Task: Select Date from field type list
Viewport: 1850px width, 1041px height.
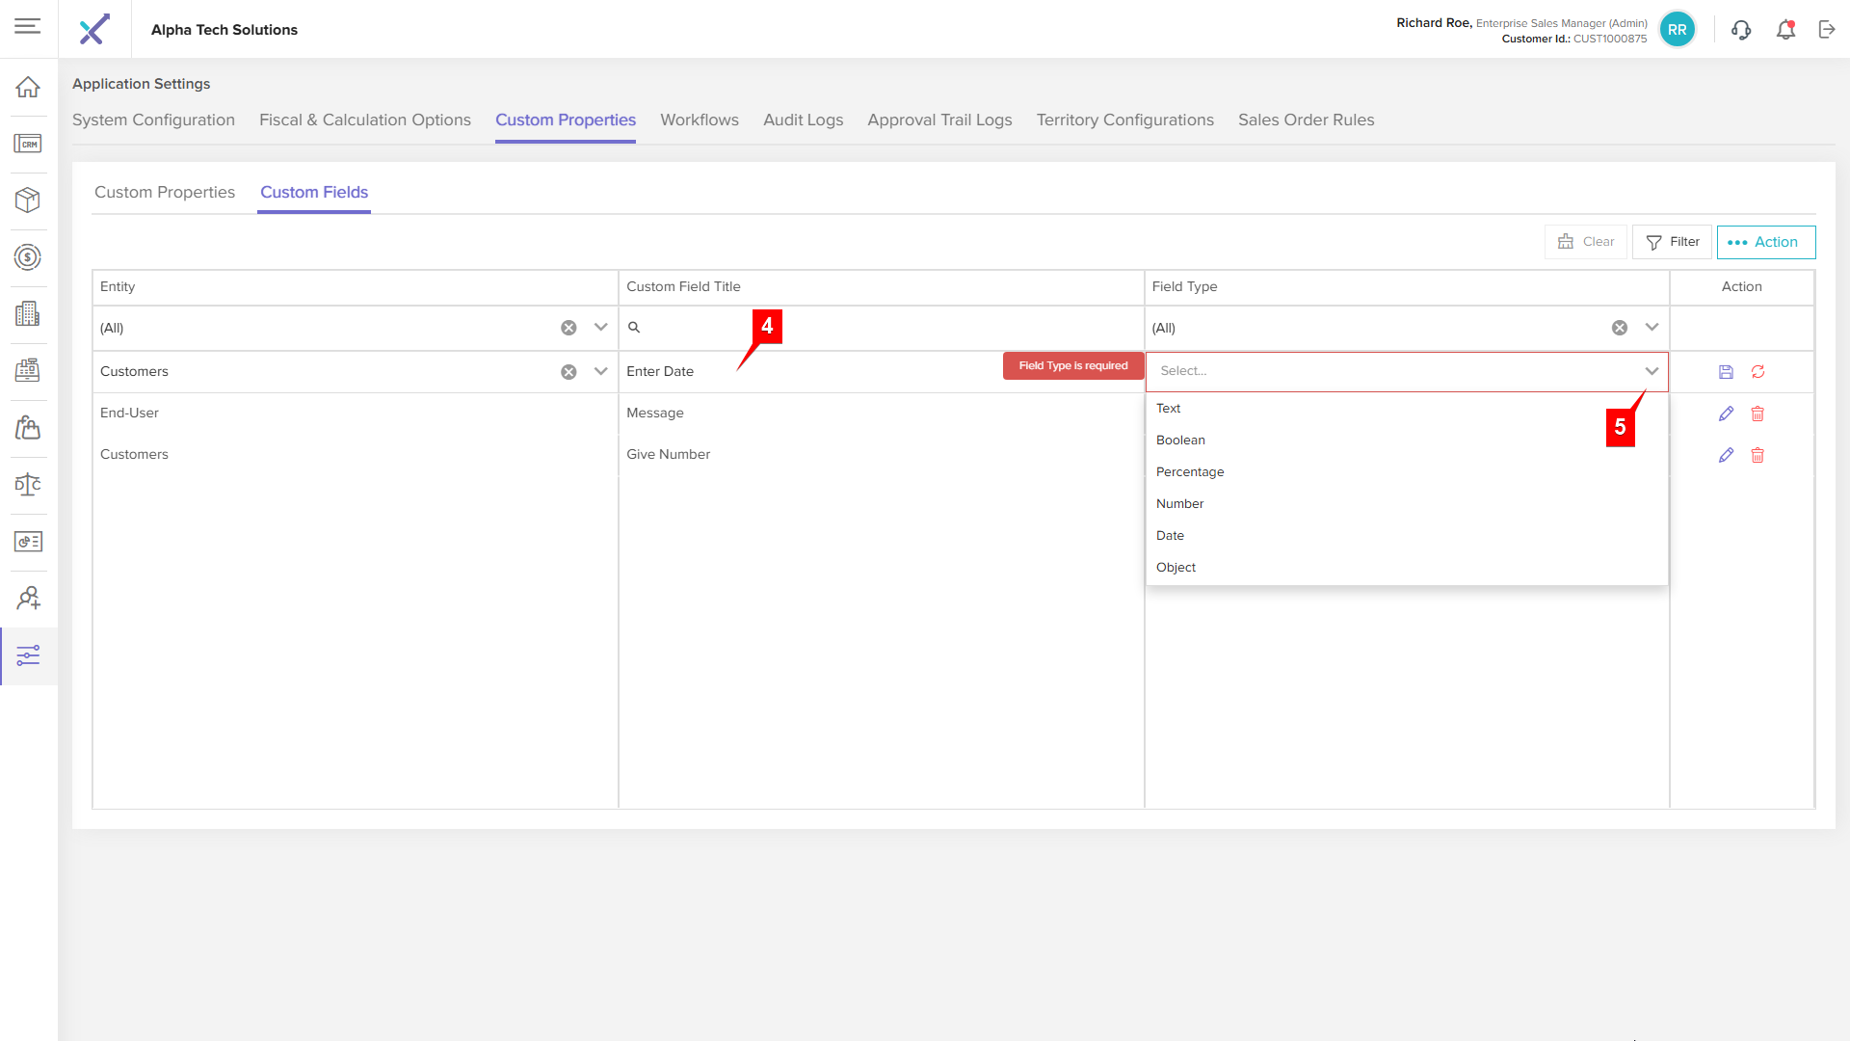Action: click(1170, 536)
